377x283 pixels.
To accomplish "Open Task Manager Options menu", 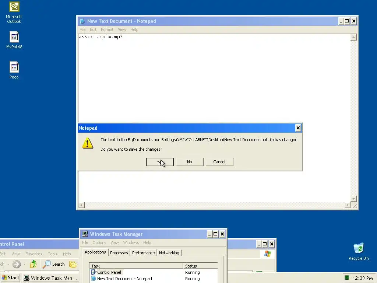I will pyautogui.click(x=99, y=242).
